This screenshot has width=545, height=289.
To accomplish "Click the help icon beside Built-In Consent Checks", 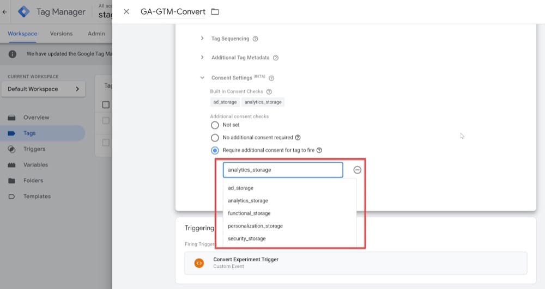I will tap(269, 92).
